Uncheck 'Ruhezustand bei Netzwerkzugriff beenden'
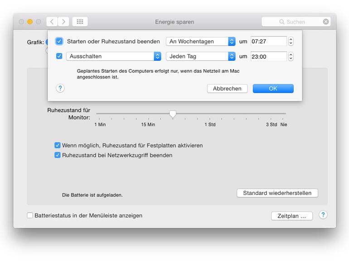Viewport: 349px width, 262px height. 58,155
